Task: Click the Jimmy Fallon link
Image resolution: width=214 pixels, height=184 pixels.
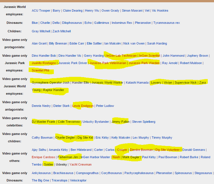Action: point(120,122)
